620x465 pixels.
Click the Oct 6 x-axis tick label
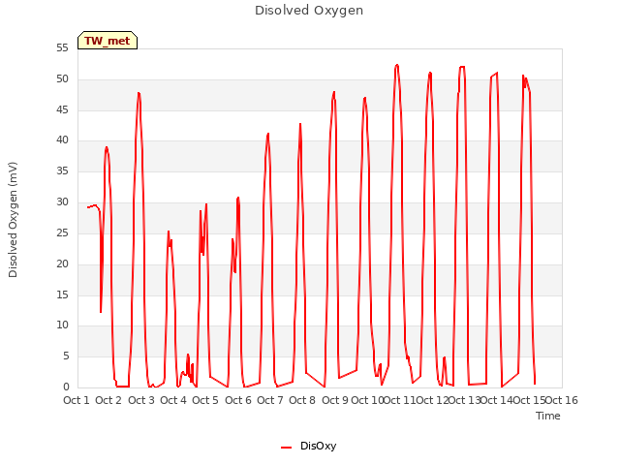[x=238, y=400]
